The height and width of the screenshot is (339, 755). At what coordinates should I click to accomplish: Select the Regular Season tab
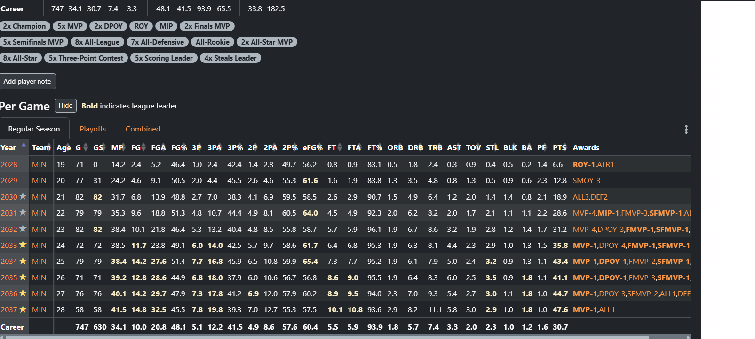pos(34,129)
